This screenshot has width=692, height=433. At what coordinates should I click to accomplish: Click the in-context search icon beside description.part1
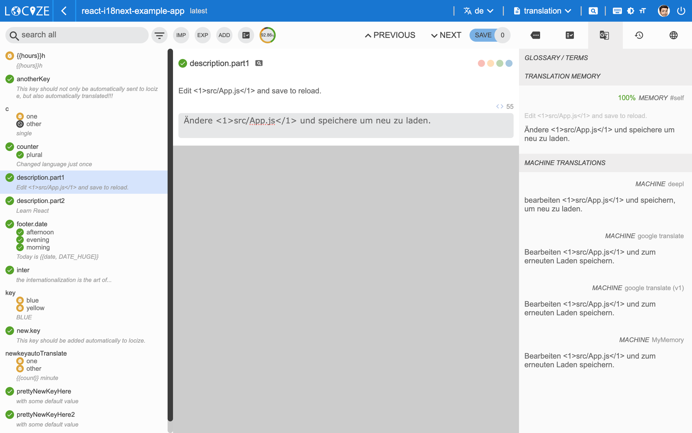259,63
